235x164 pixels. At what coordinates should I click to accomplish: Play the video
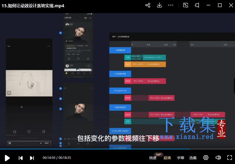point(7,158)
